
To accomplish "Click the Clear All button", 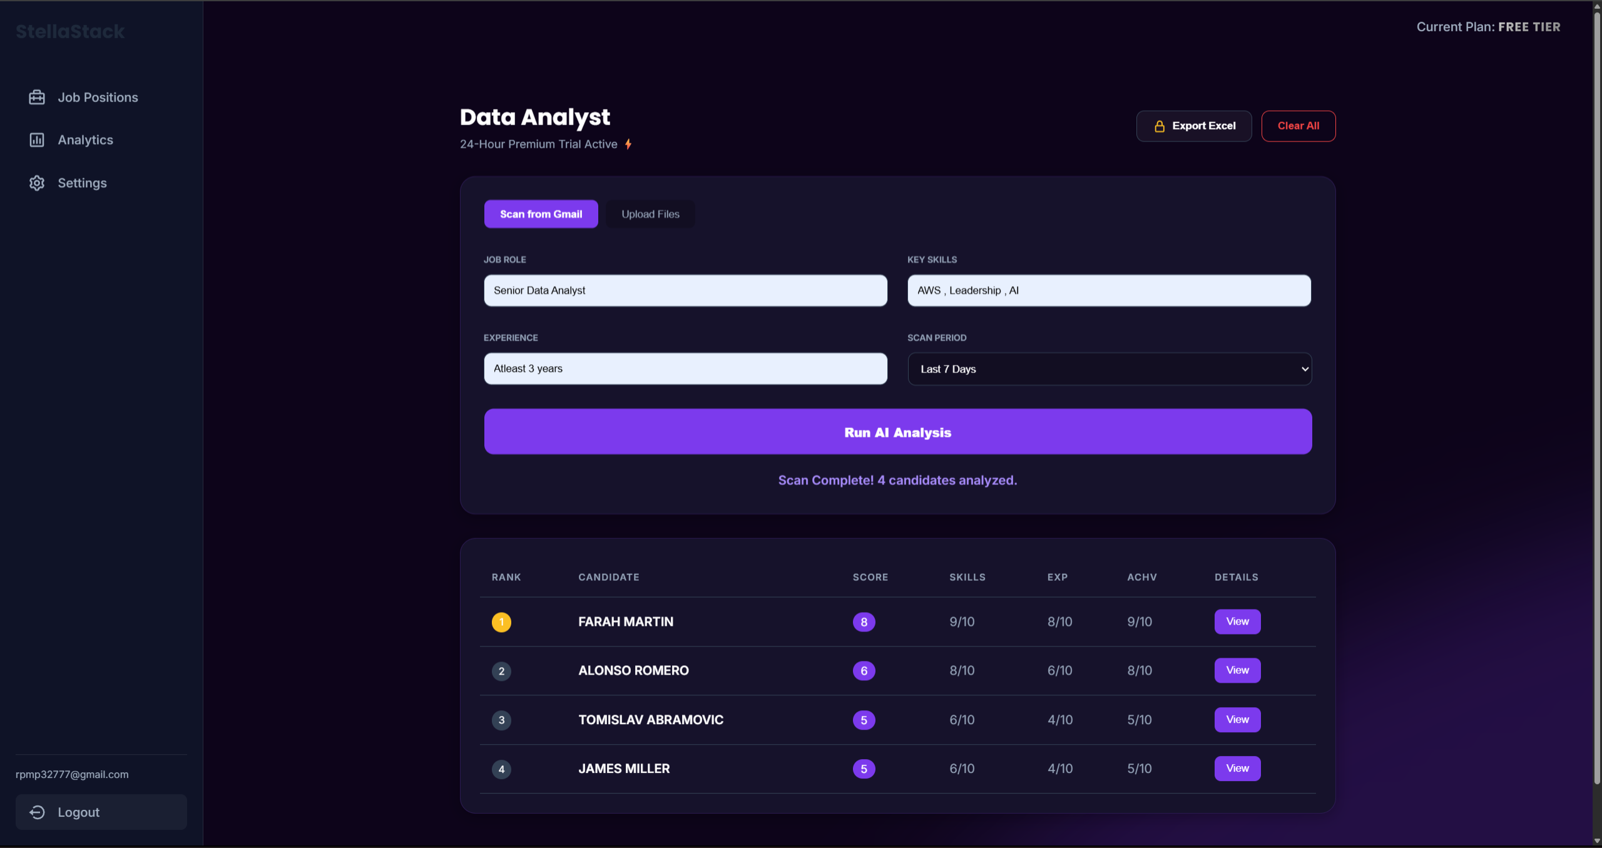I will coord(1298,126).
